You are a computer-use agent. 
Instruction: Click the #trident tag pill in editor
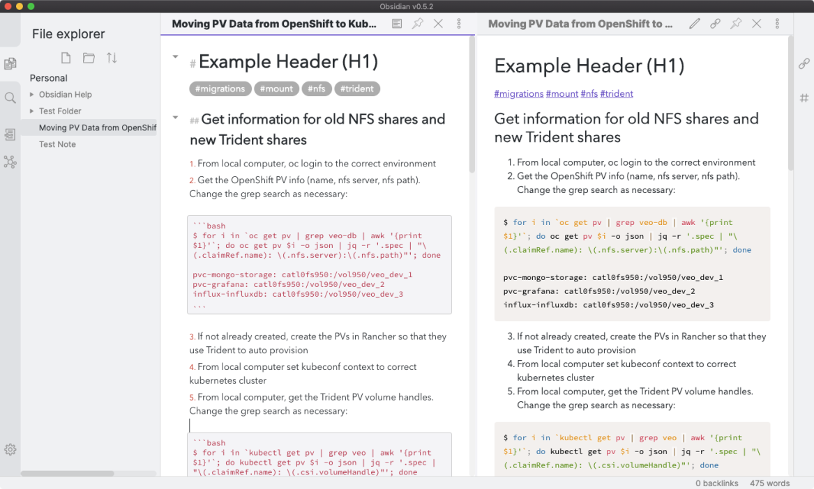point(356,88)
